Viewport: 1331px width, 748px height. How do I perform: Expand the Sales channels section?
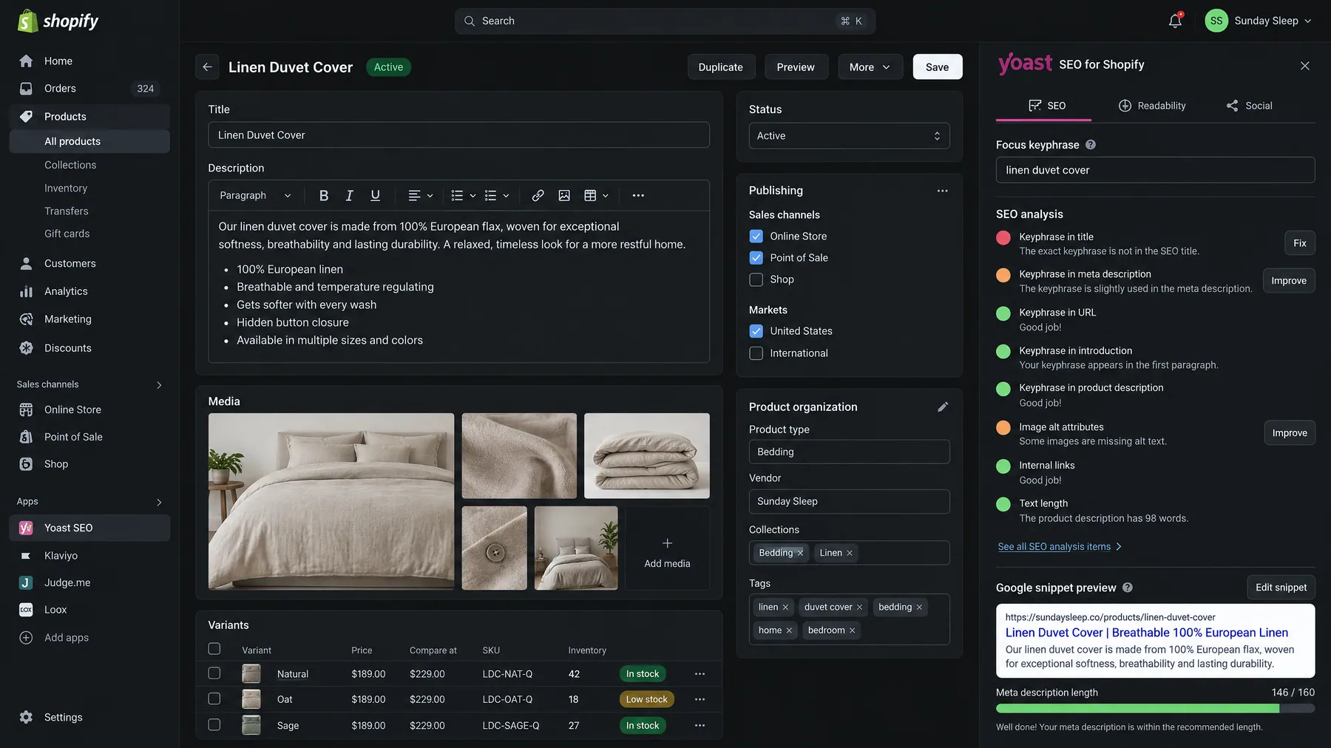[x=159, y=385]
